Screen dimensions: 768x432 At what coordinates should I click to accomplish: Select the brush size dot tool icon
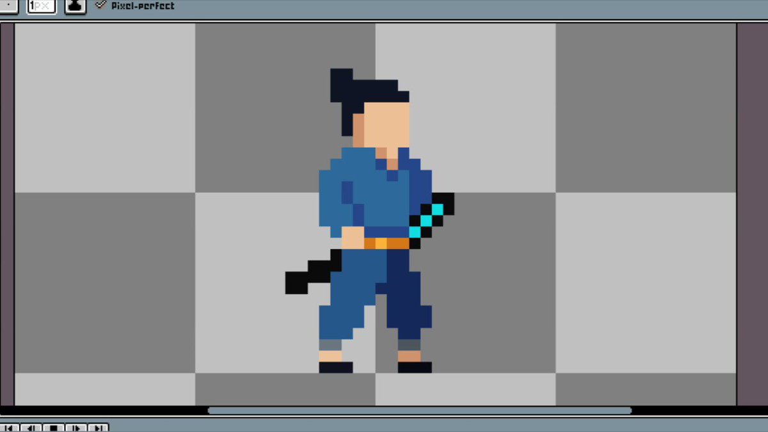(8, 6)
